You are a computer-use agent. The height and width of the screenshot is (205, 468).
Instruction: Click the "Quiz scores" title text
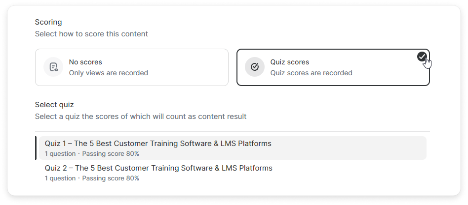[289, 62]
